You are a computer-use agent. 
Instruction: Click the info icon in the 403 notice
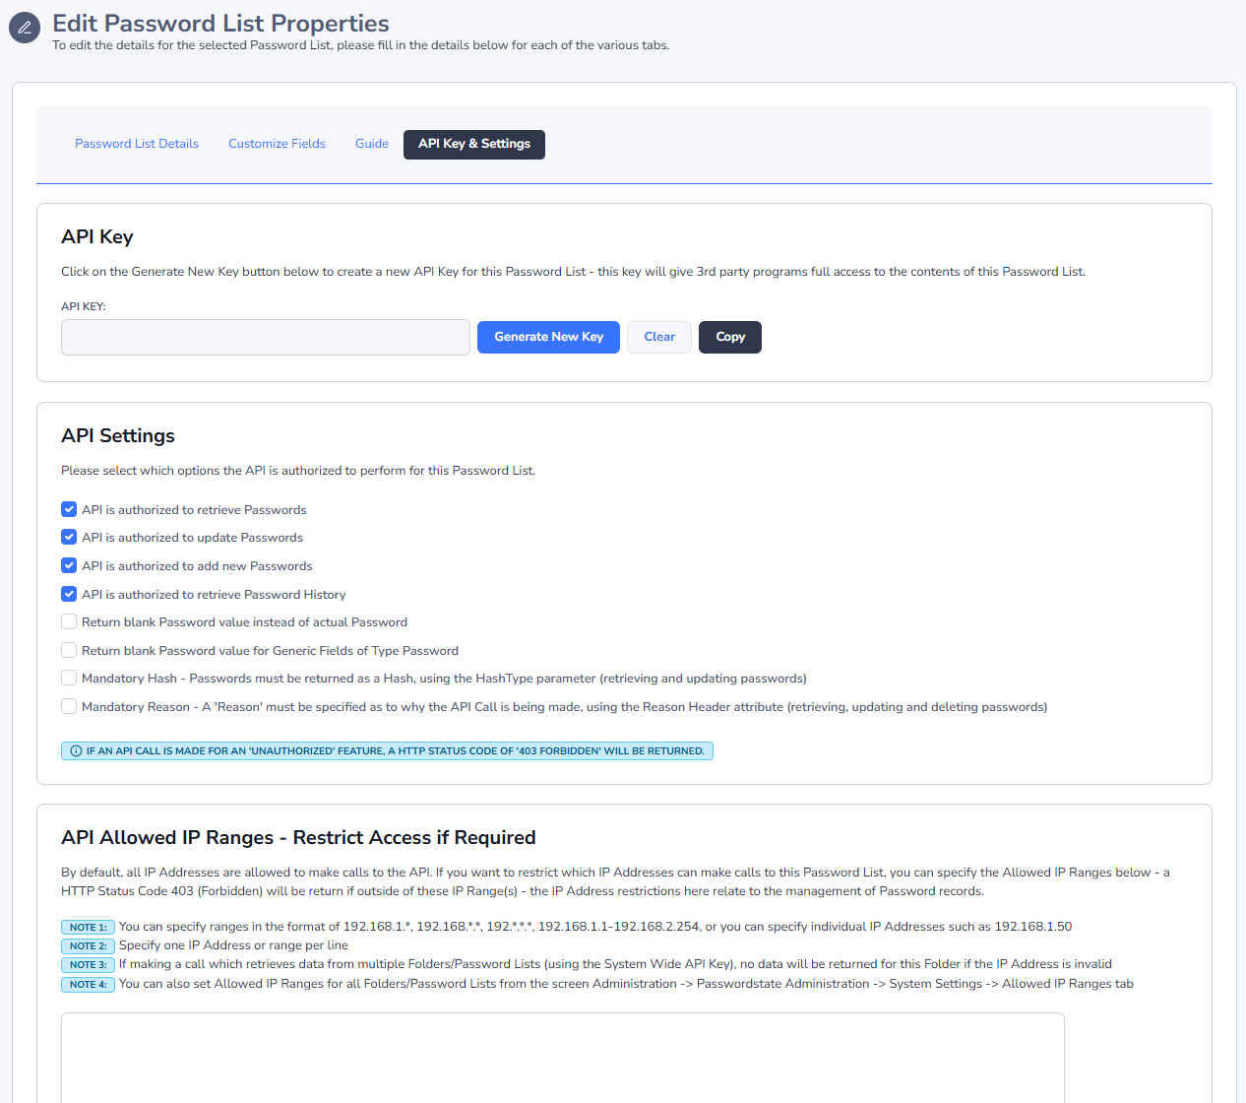(76, 751)
